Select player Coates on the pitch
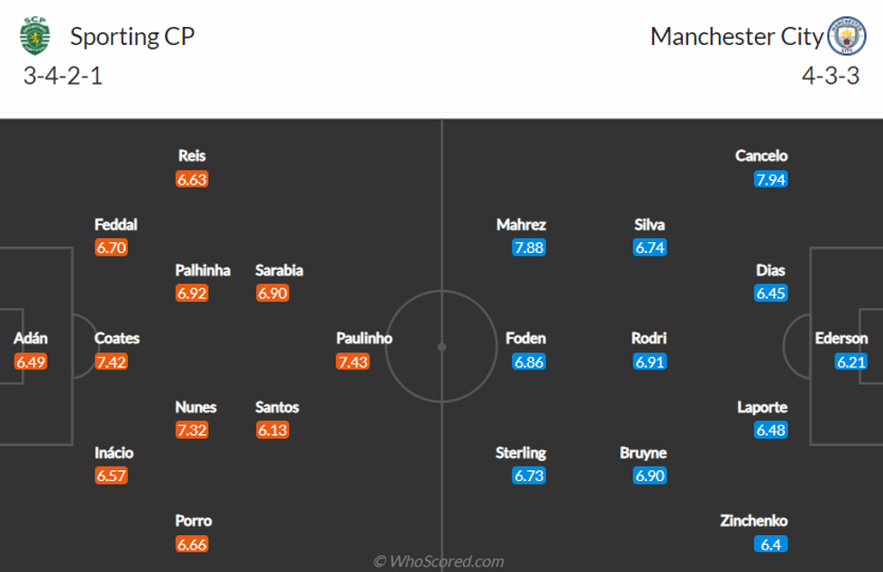Screen dimensions: 883x572 pos(117,339)
